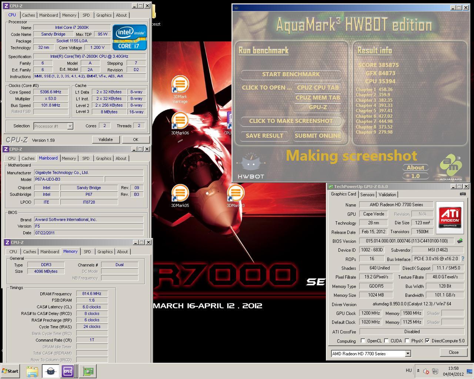Open the Processor #1 selection dropdown
Viewport: 474px width, 379px height.
coord(70,126)
